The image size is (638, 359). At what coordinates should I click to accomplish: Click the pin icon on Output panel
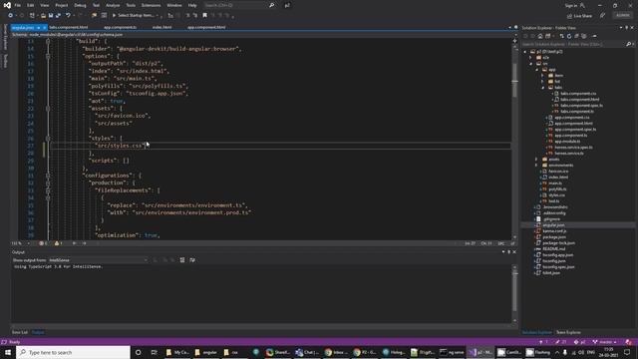pyautogui.click(x=509, y=252)
